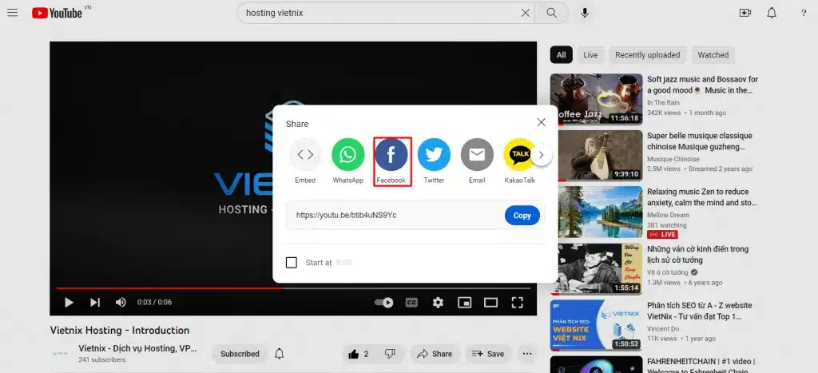Share via WhatsApp icon
Image resolution: width=818 pixels, height=373 pixels.
point(348,154)
